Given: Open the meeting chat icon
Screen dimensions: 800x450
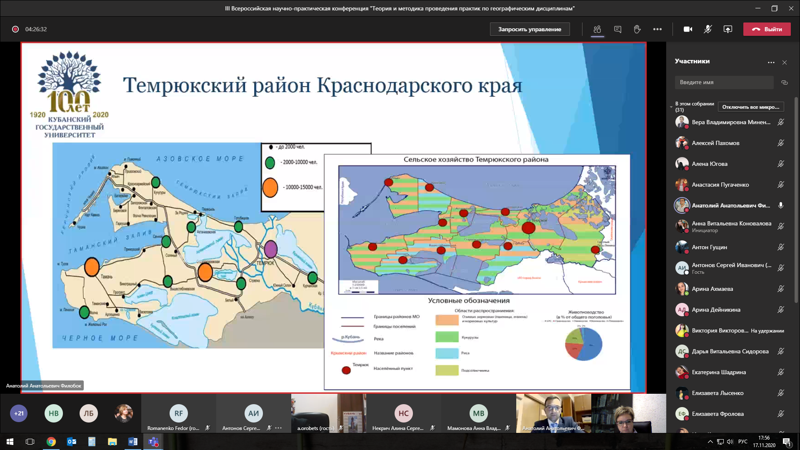Looking at the screenshot, I should 617,29.
